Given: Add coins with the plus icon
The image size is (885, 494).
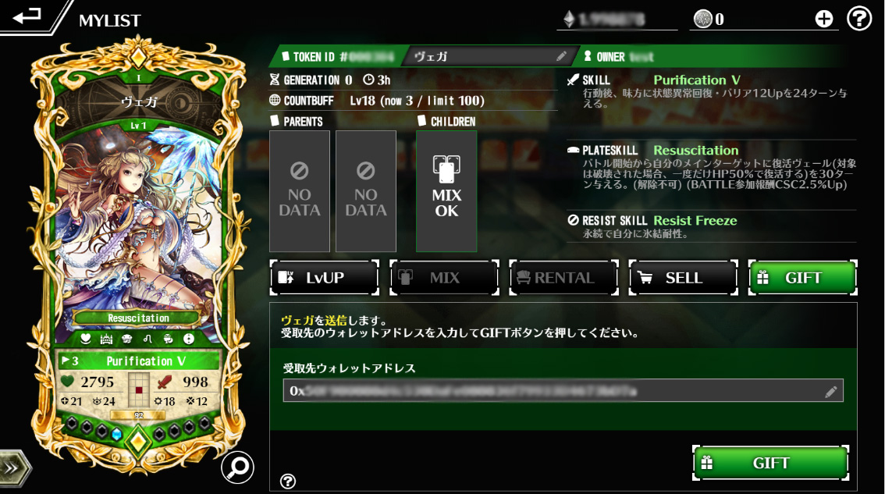Looking at the screenshot, I should [824, 20].
